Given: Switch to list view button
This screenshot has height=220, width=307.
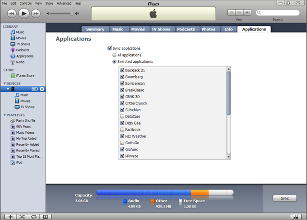Looking at the screenshot, I should (x=231, y=12).
